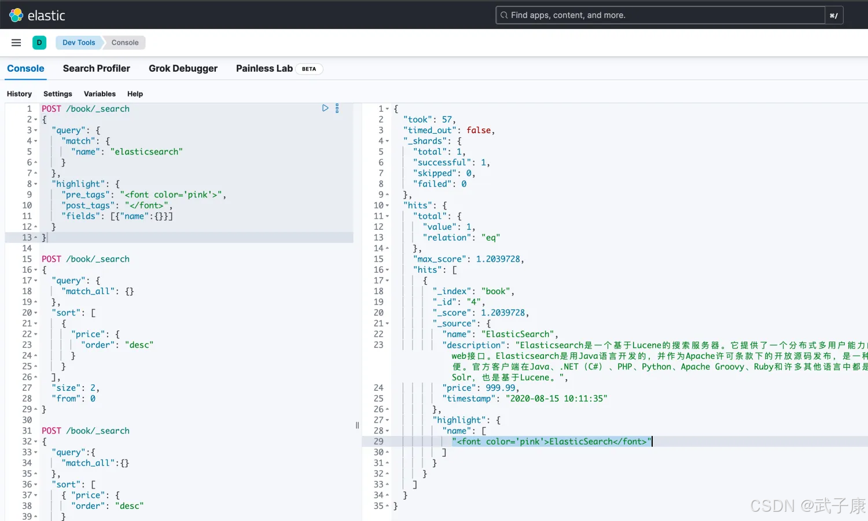Click the BETA badge beside Painless Lab

pyautogui.click(x=309, y=69)
